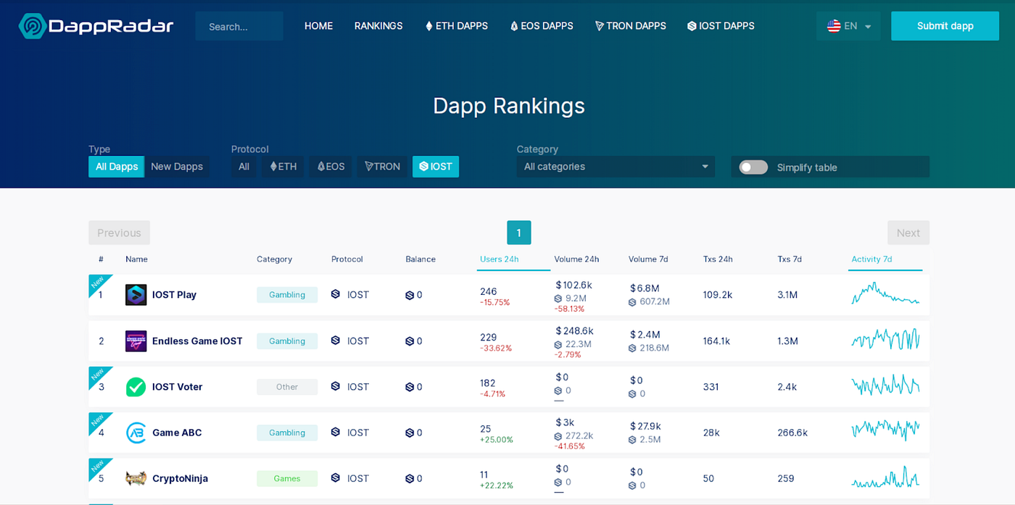The width and height of the screenshot is (1015, 505).
Task: Click the Next page button
Action: [x=908, y=233]
